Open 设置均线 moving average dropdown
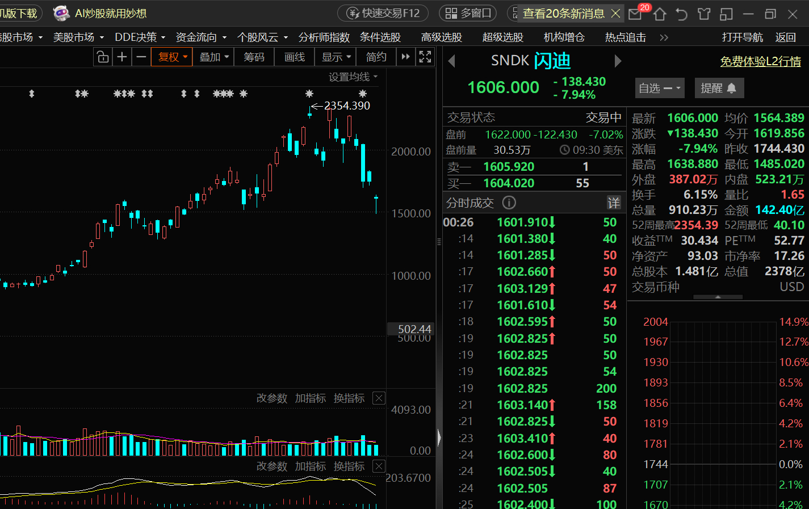 [353, 77]
